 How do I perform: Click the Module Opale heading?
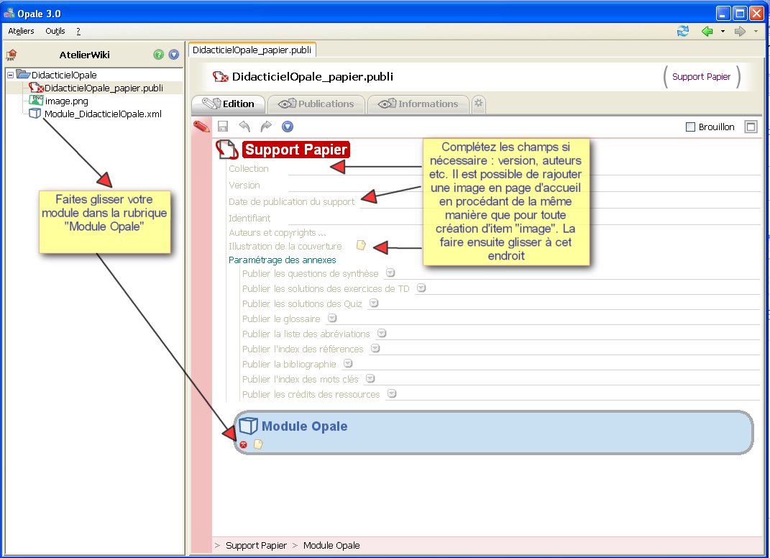304,426
